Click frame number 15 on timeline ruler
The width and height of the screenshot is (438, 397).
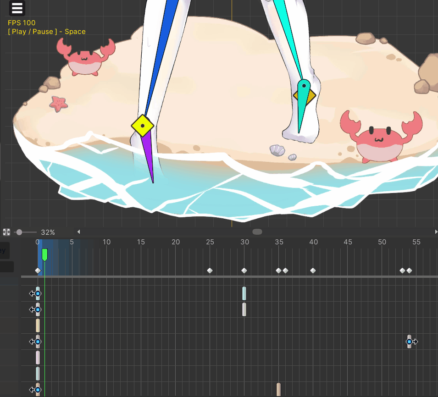click(141, 242)
